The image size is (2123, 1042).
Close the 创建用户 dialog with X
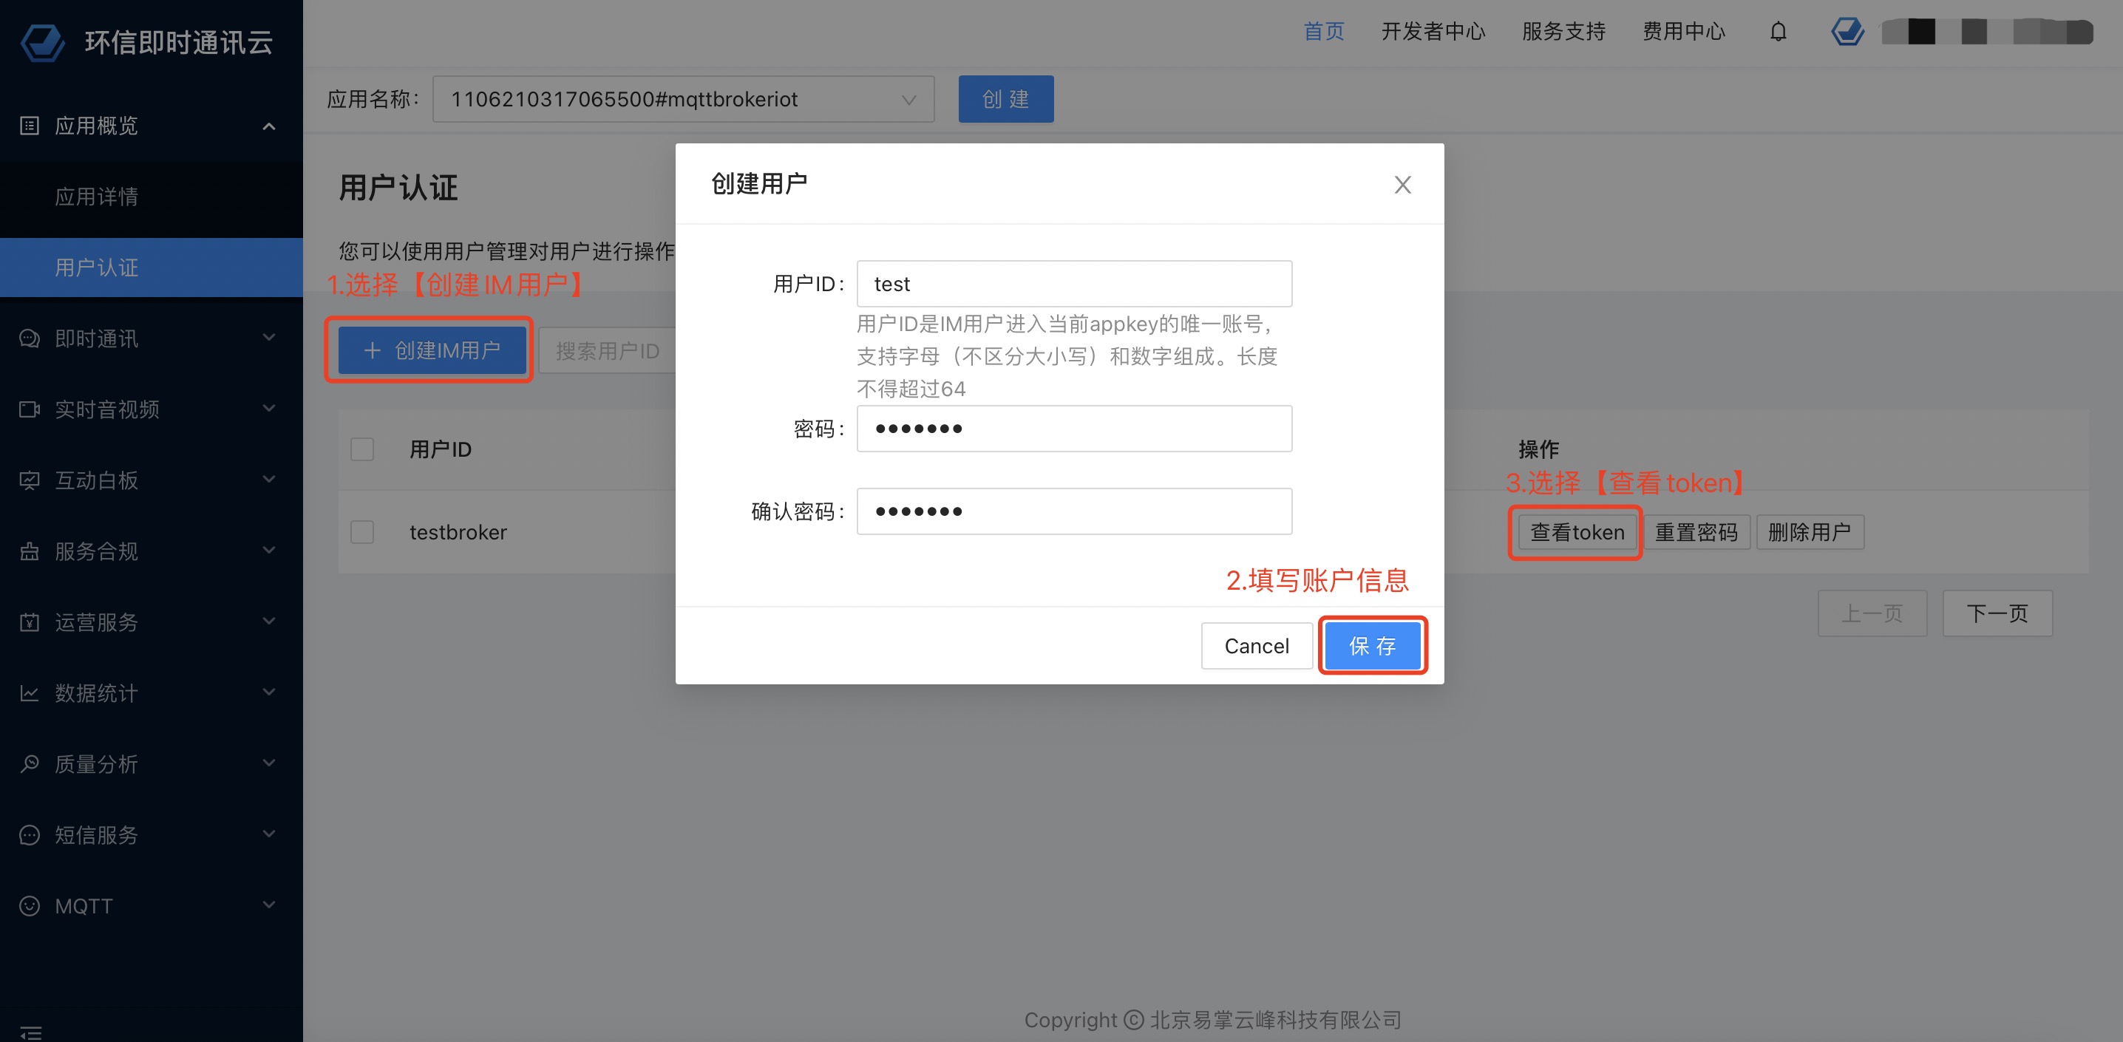click(x=1402, y=185)
